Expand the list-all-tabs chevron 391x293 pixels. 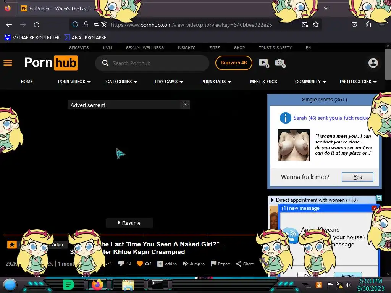pos(326,8)
